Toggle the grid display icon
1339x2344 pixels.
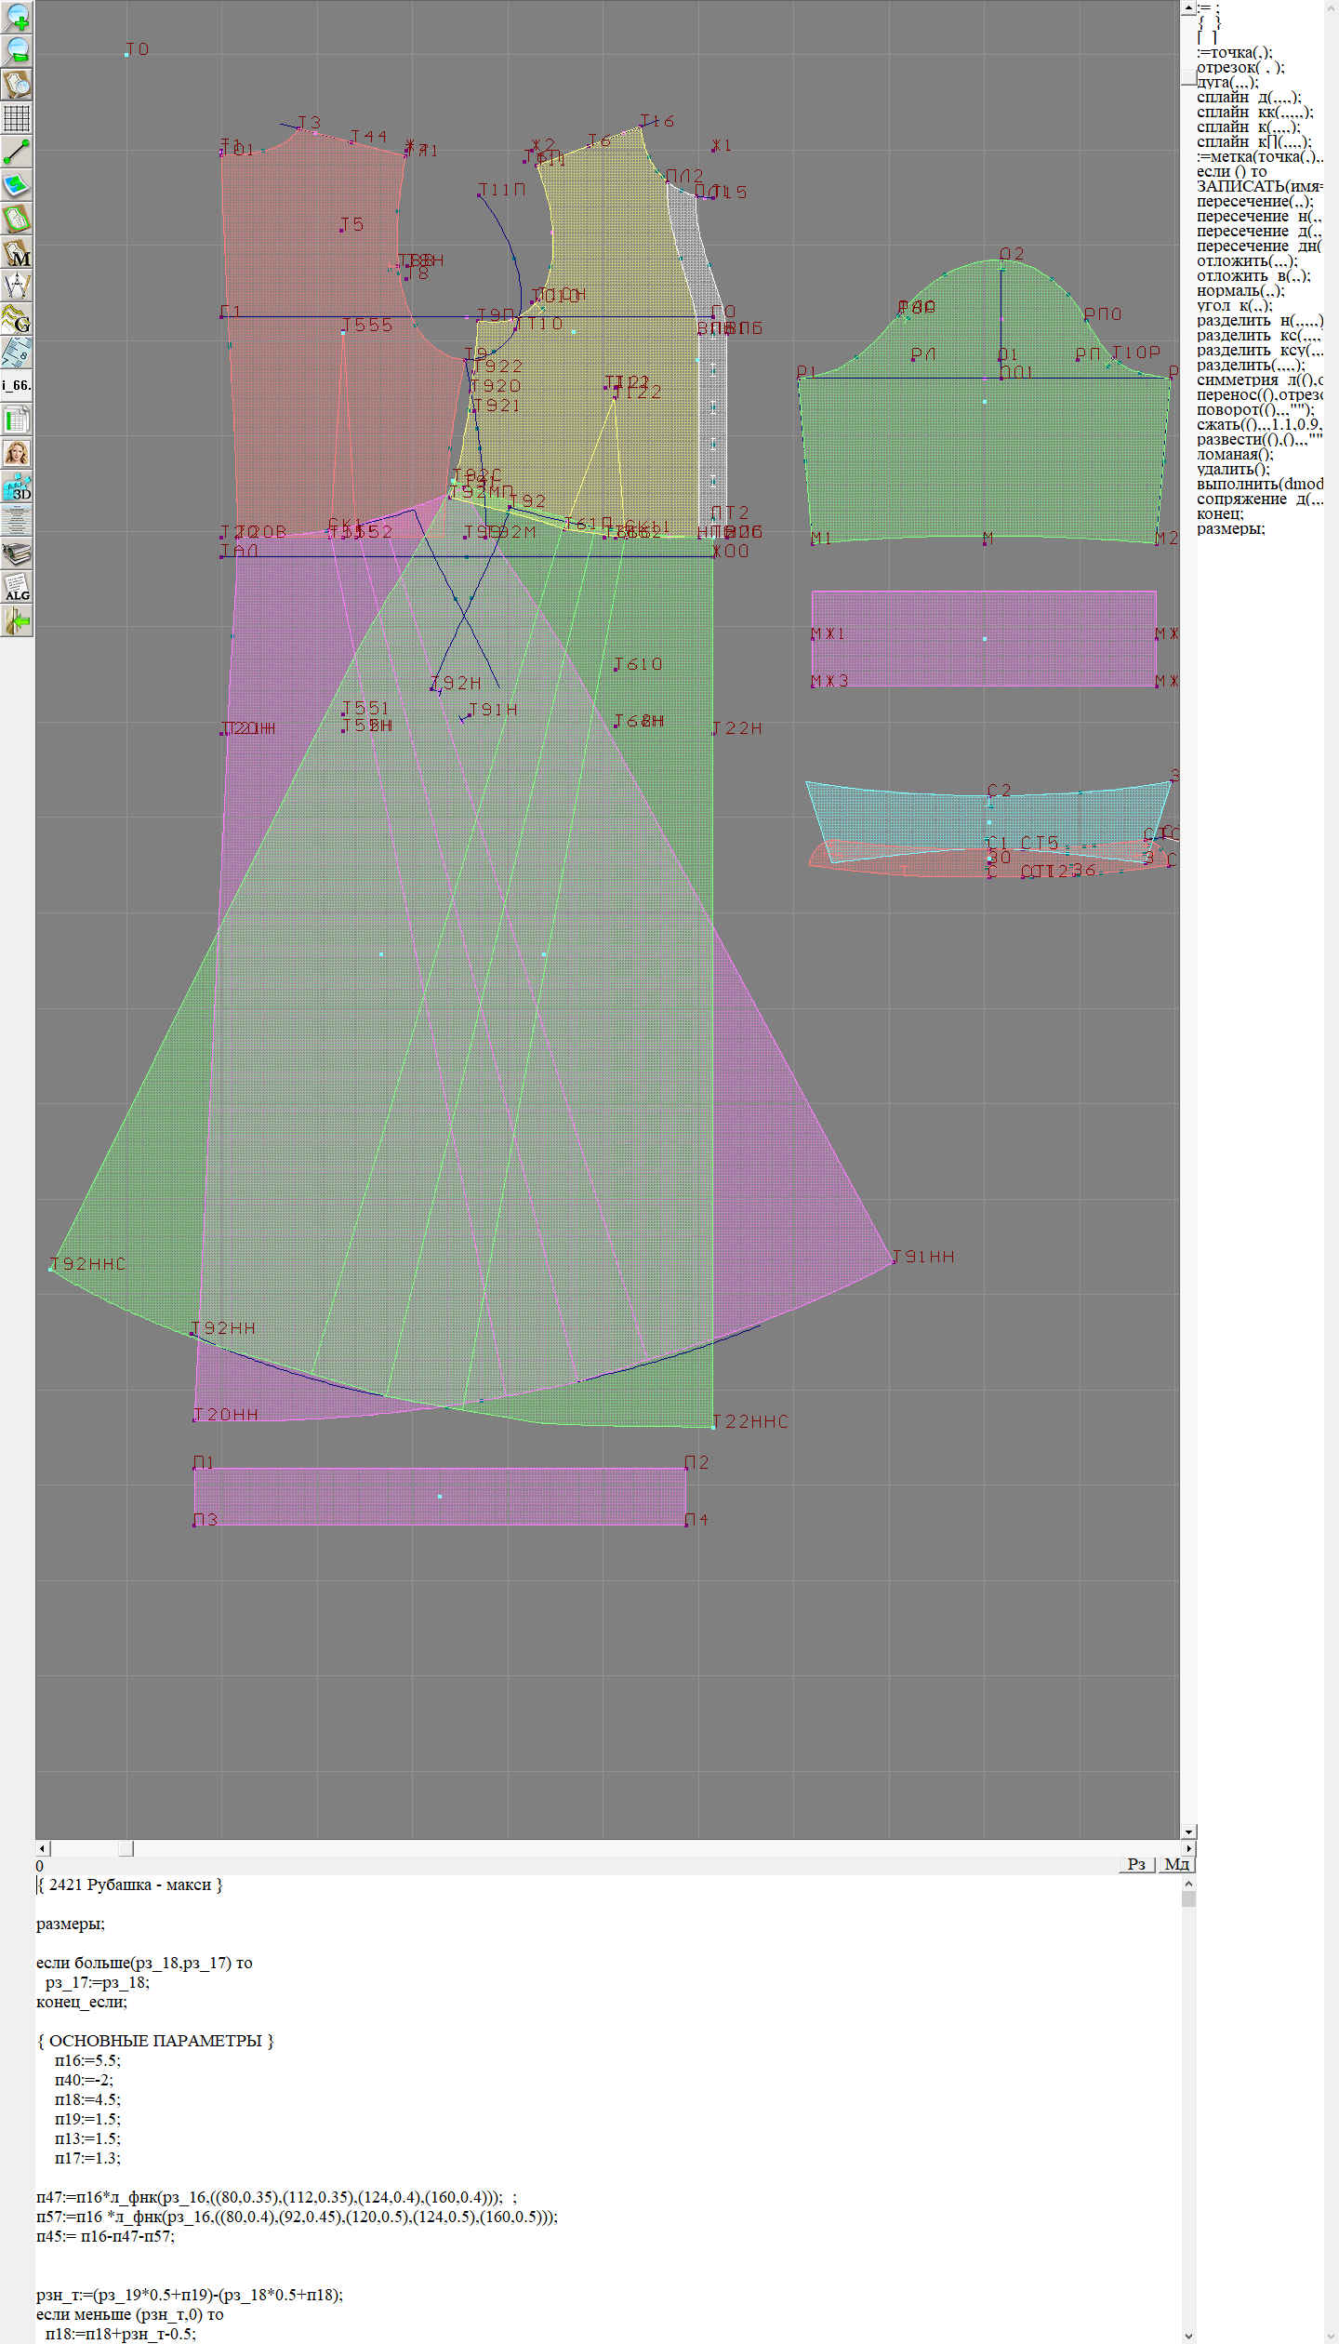[x=17, y=118]
